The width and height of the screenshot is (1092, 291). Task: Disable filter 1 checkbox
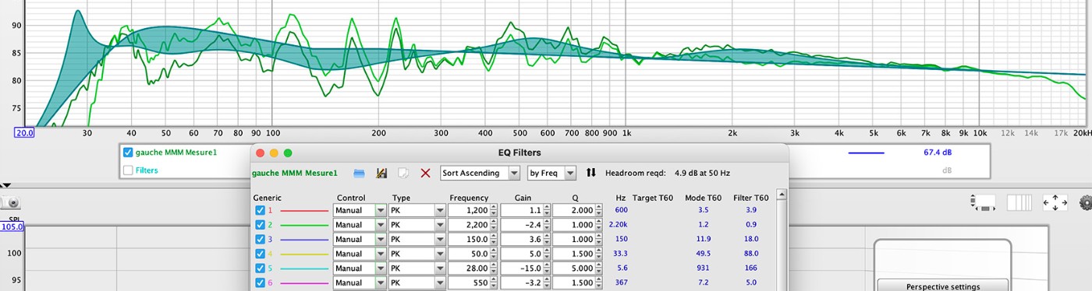click(260, 210)
